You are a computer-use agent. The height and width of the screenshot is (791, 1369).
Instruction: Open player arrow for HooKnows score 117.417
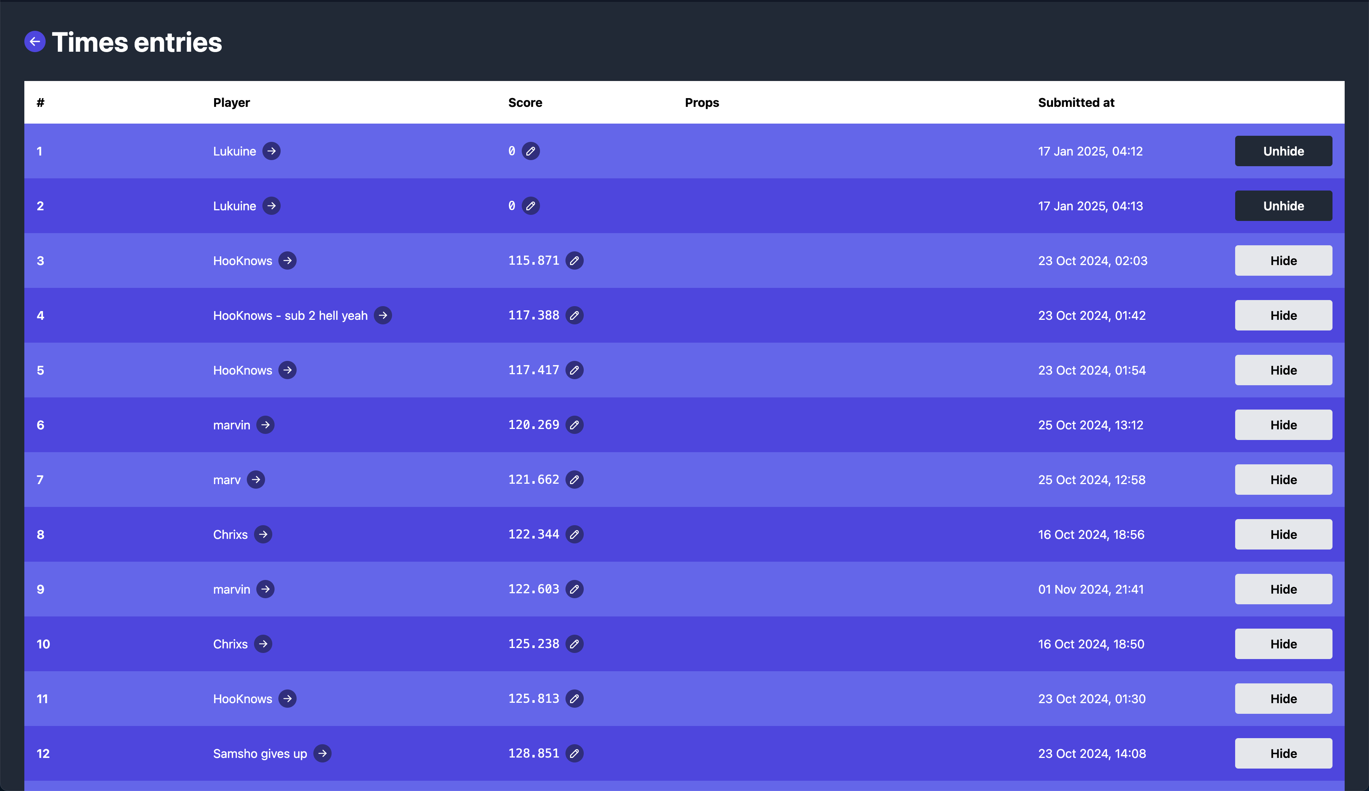click(287, 370)
